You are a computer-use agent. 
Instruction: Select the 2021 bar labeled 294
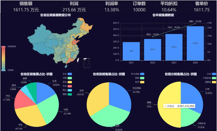(x=131, y=51)
